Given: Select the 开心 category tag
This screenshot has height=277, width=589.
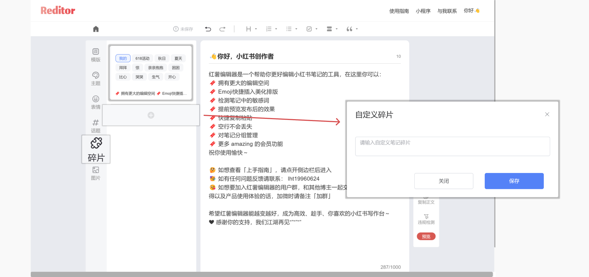Looking at the screenshot, I should 172,77.
